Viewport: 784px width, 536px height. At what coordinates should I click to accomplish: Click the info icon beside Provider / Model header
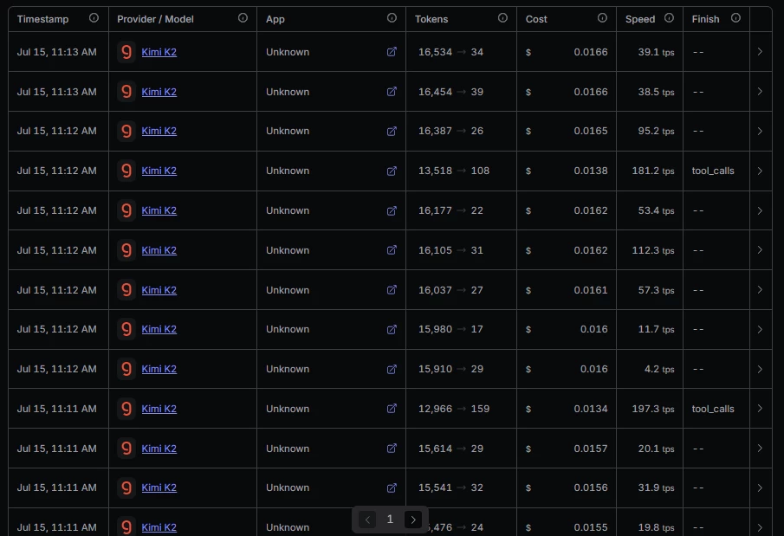pos(243,18)
